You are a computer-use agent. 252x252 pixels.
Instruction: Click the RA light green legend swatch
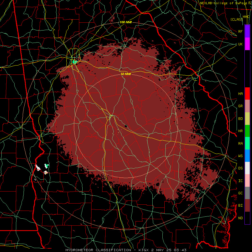(247, 143)
